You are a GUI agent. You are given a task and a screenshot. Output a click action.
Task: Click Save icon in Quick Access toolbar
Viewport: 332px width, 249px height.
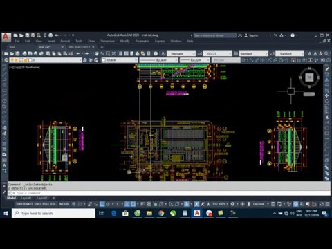click(27, 35)
